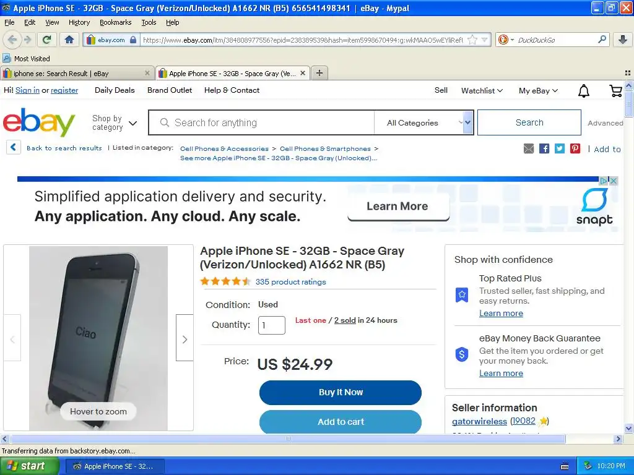Open the browser Home page icon
The width and height of the screenshot is (634, 475).
tap(69, 40)
